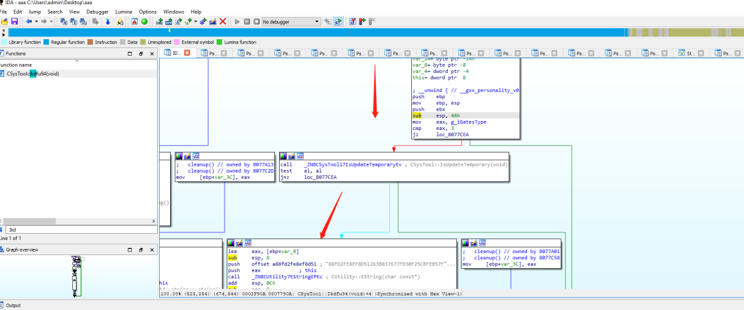The width and height of the screenshot is (744, 310).
Task: Jump back with the blue left arrow
Action: pyautogui.click(x=30, y=21)
